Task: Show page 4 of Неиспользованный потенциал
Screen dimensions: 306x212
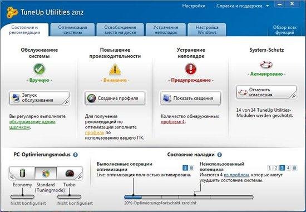Action: 288,167
